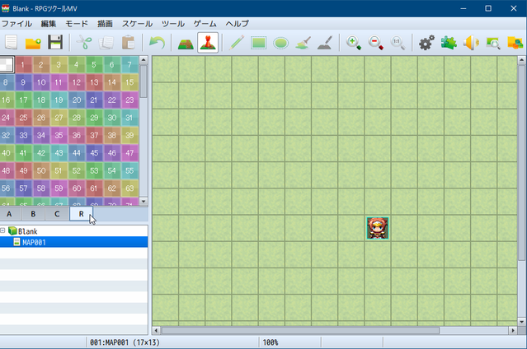This screenshot has height=349, width=527.
Task: Click the Actual Size 1:1 icon
Action: pyautogui.click(x=398, y=43)
